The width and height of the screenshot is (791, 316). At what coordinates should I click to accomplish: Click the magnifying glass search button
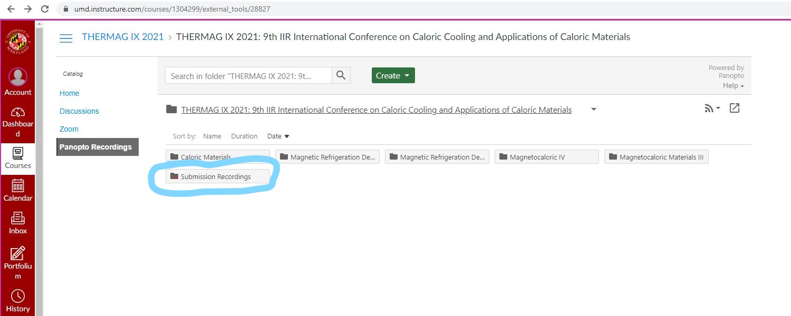tap(341, 76)
